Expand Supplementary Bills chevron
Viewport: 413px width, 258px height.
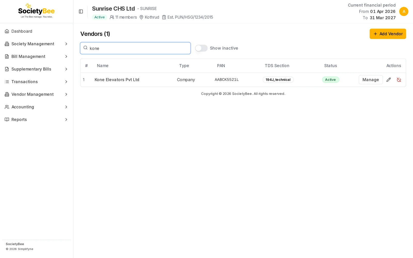point(66,69)
